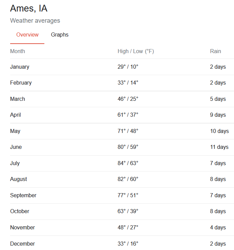Click the Month column header
Viewport: 234px width, 250px height.
[18, 51]
